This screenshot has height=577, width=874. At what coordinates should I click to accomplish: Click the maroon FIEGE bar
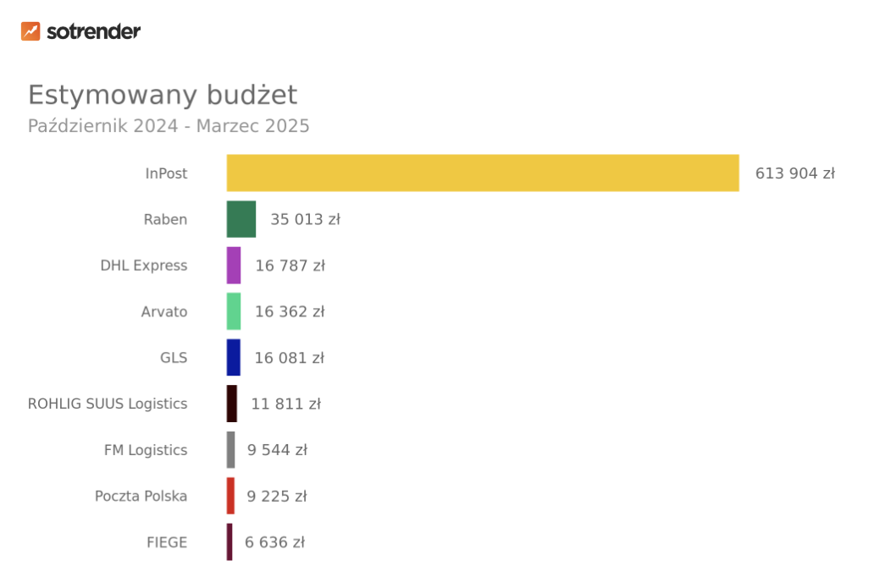(230, 542)
